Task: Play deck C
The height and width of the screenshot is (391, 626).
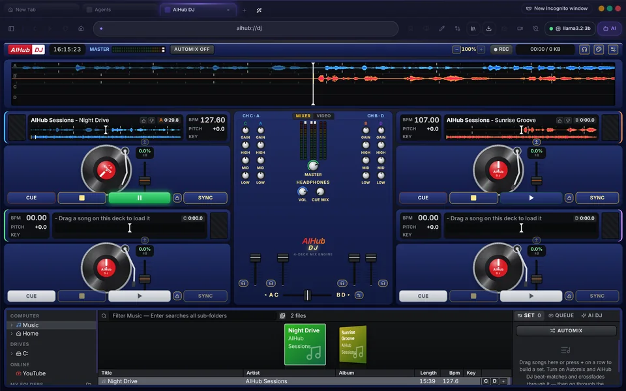Action: (x=140, y=296)
